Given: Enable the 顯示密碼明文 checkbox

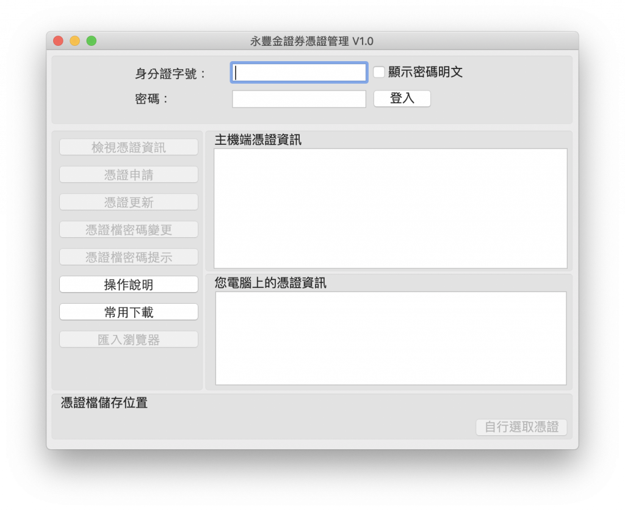Looking at the screenshot, I should point(378,72).
